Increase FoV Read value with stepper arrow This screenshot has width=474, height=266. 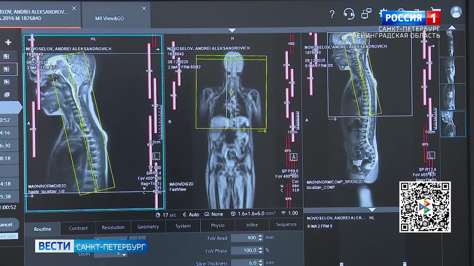click(x=260, y=236)
